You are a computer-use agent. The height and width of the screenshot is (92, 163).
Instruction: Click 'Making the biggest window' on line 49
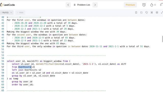tap(23, 43)
